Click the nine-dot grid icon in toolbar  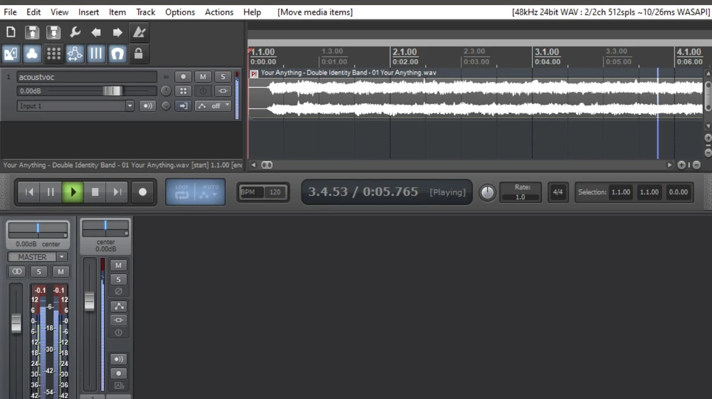click(x=53, y=54)
